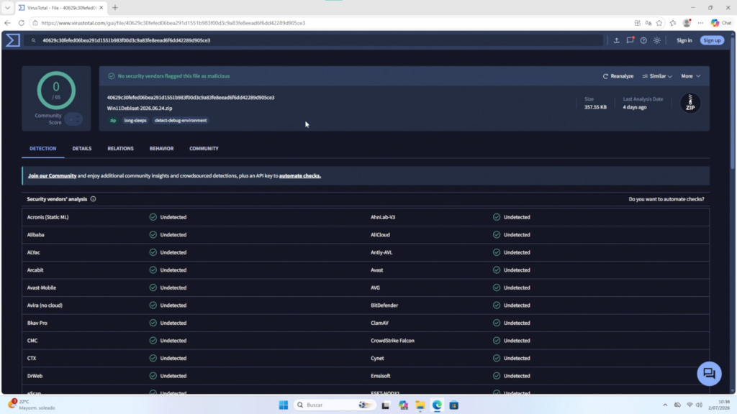Screen dimensions: 737x414
Task: Switch to the DETAILS tab
Action: pyautogui.click(x=82, y=148)
